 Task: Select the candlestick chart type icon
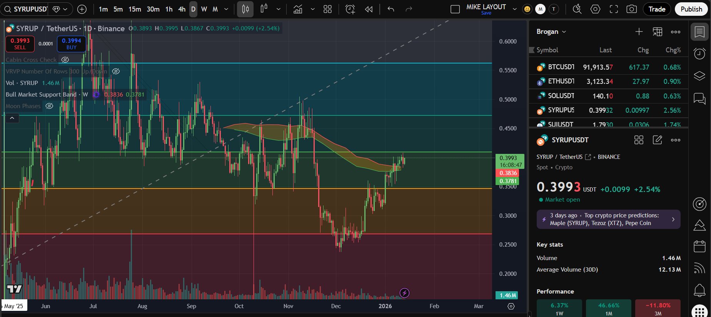point(245,9)
